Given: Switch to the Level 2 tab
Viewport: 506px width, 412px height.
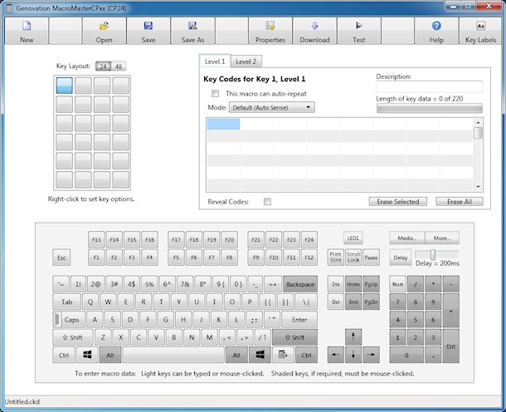Looking at the screenshot, I should [246, 61].
